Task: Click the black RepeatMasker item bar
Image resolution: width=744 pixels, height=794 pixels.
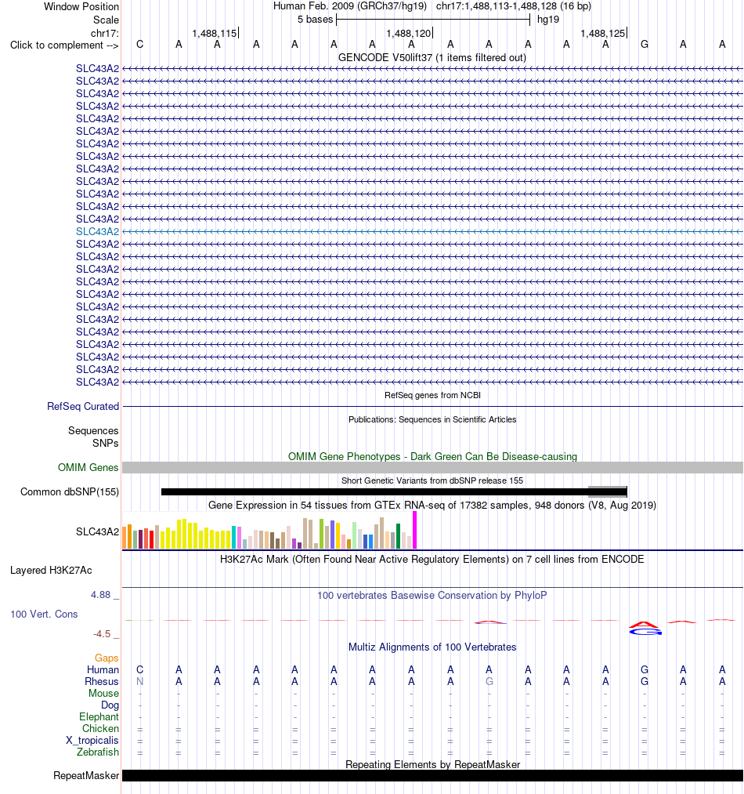Action: point(433,776)
